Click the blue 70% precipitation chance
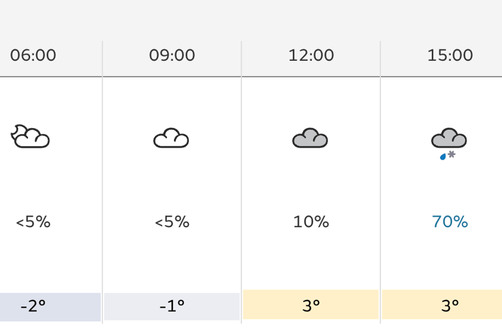Image resolution: width=502 pixels, height=334 pixels. 450,222
